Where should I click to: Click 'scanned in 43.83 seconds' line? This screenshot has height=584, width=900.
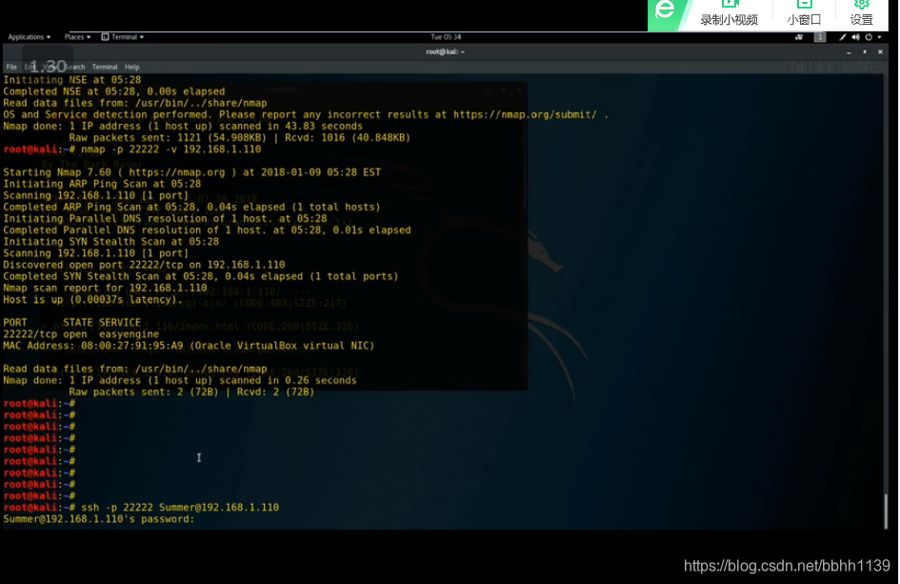click(x=183, y=127)
